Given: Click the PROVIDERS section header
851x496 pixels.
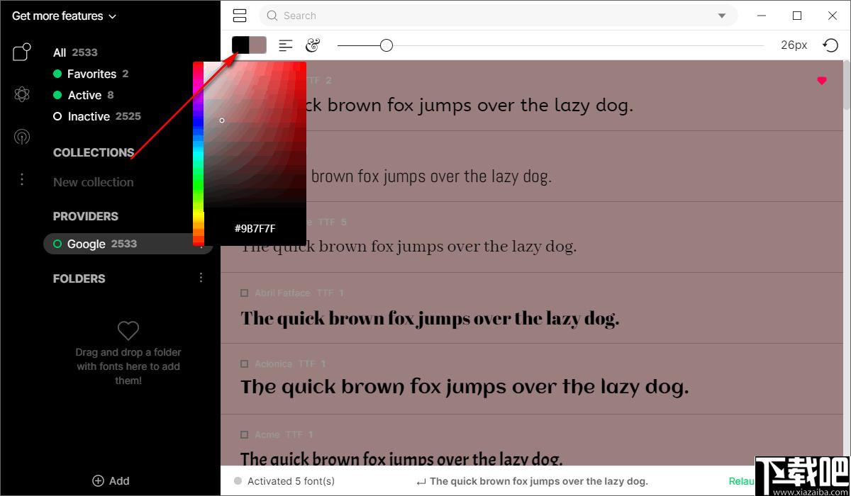Looking at the screenshot, I should tap(86, 216).
